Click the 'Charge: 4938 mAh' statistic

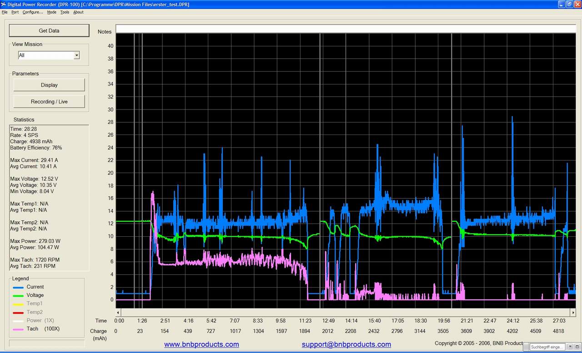pos(31,142)
